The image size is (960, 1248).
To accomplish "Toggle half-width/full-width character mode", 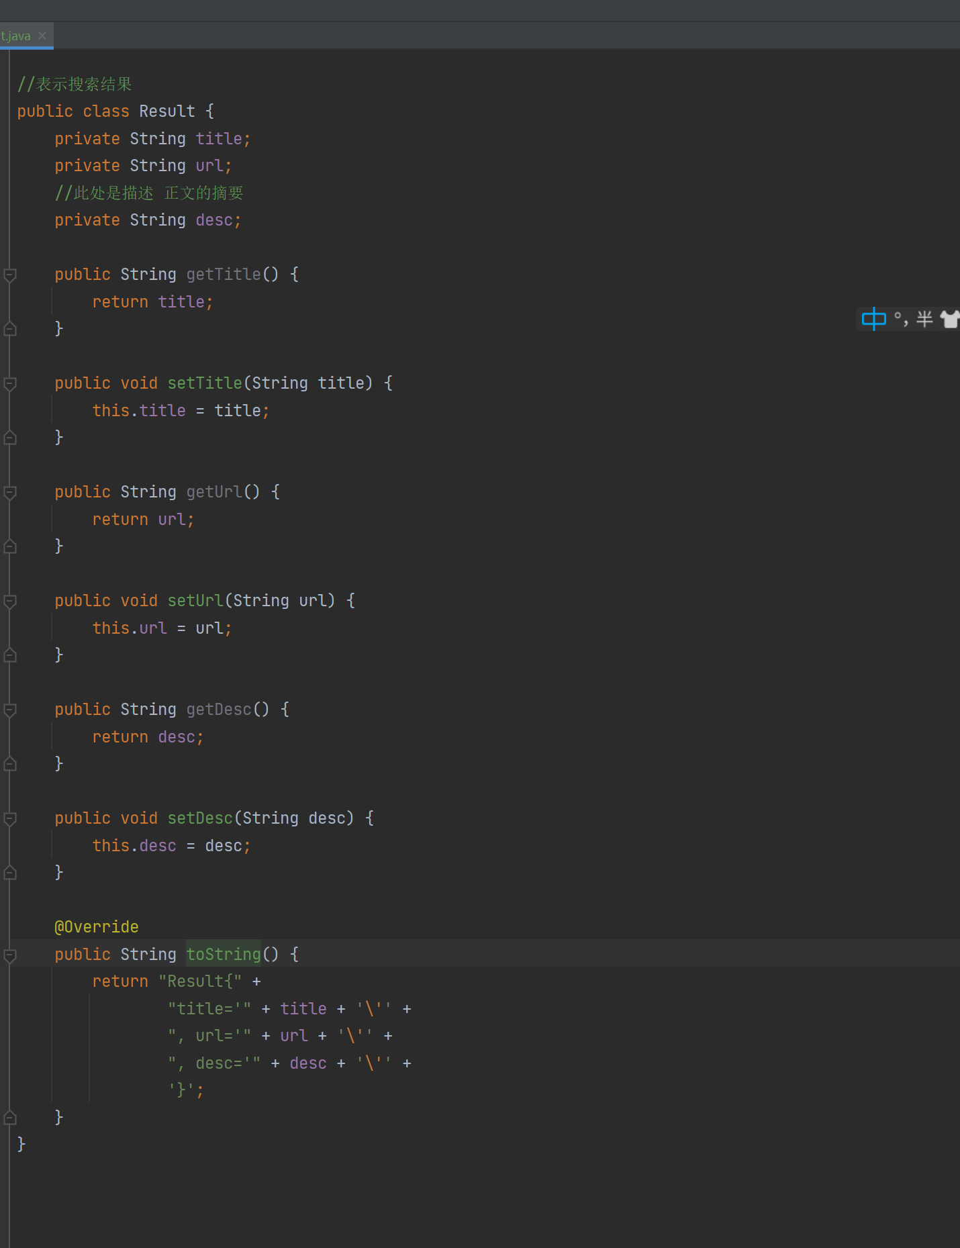I will pyautogui.click(x=924, y=320).
